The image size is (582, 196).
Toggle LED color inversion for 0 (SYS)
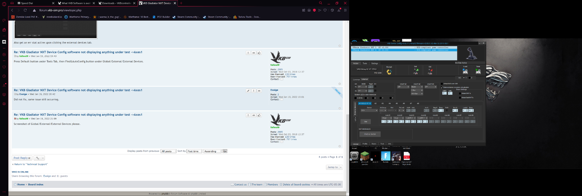(356, 98)
